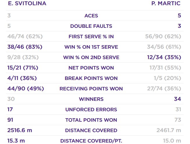Select the WINNERS stat label
This screenshot has height=144, width=190.
click(x=91, y=99)
